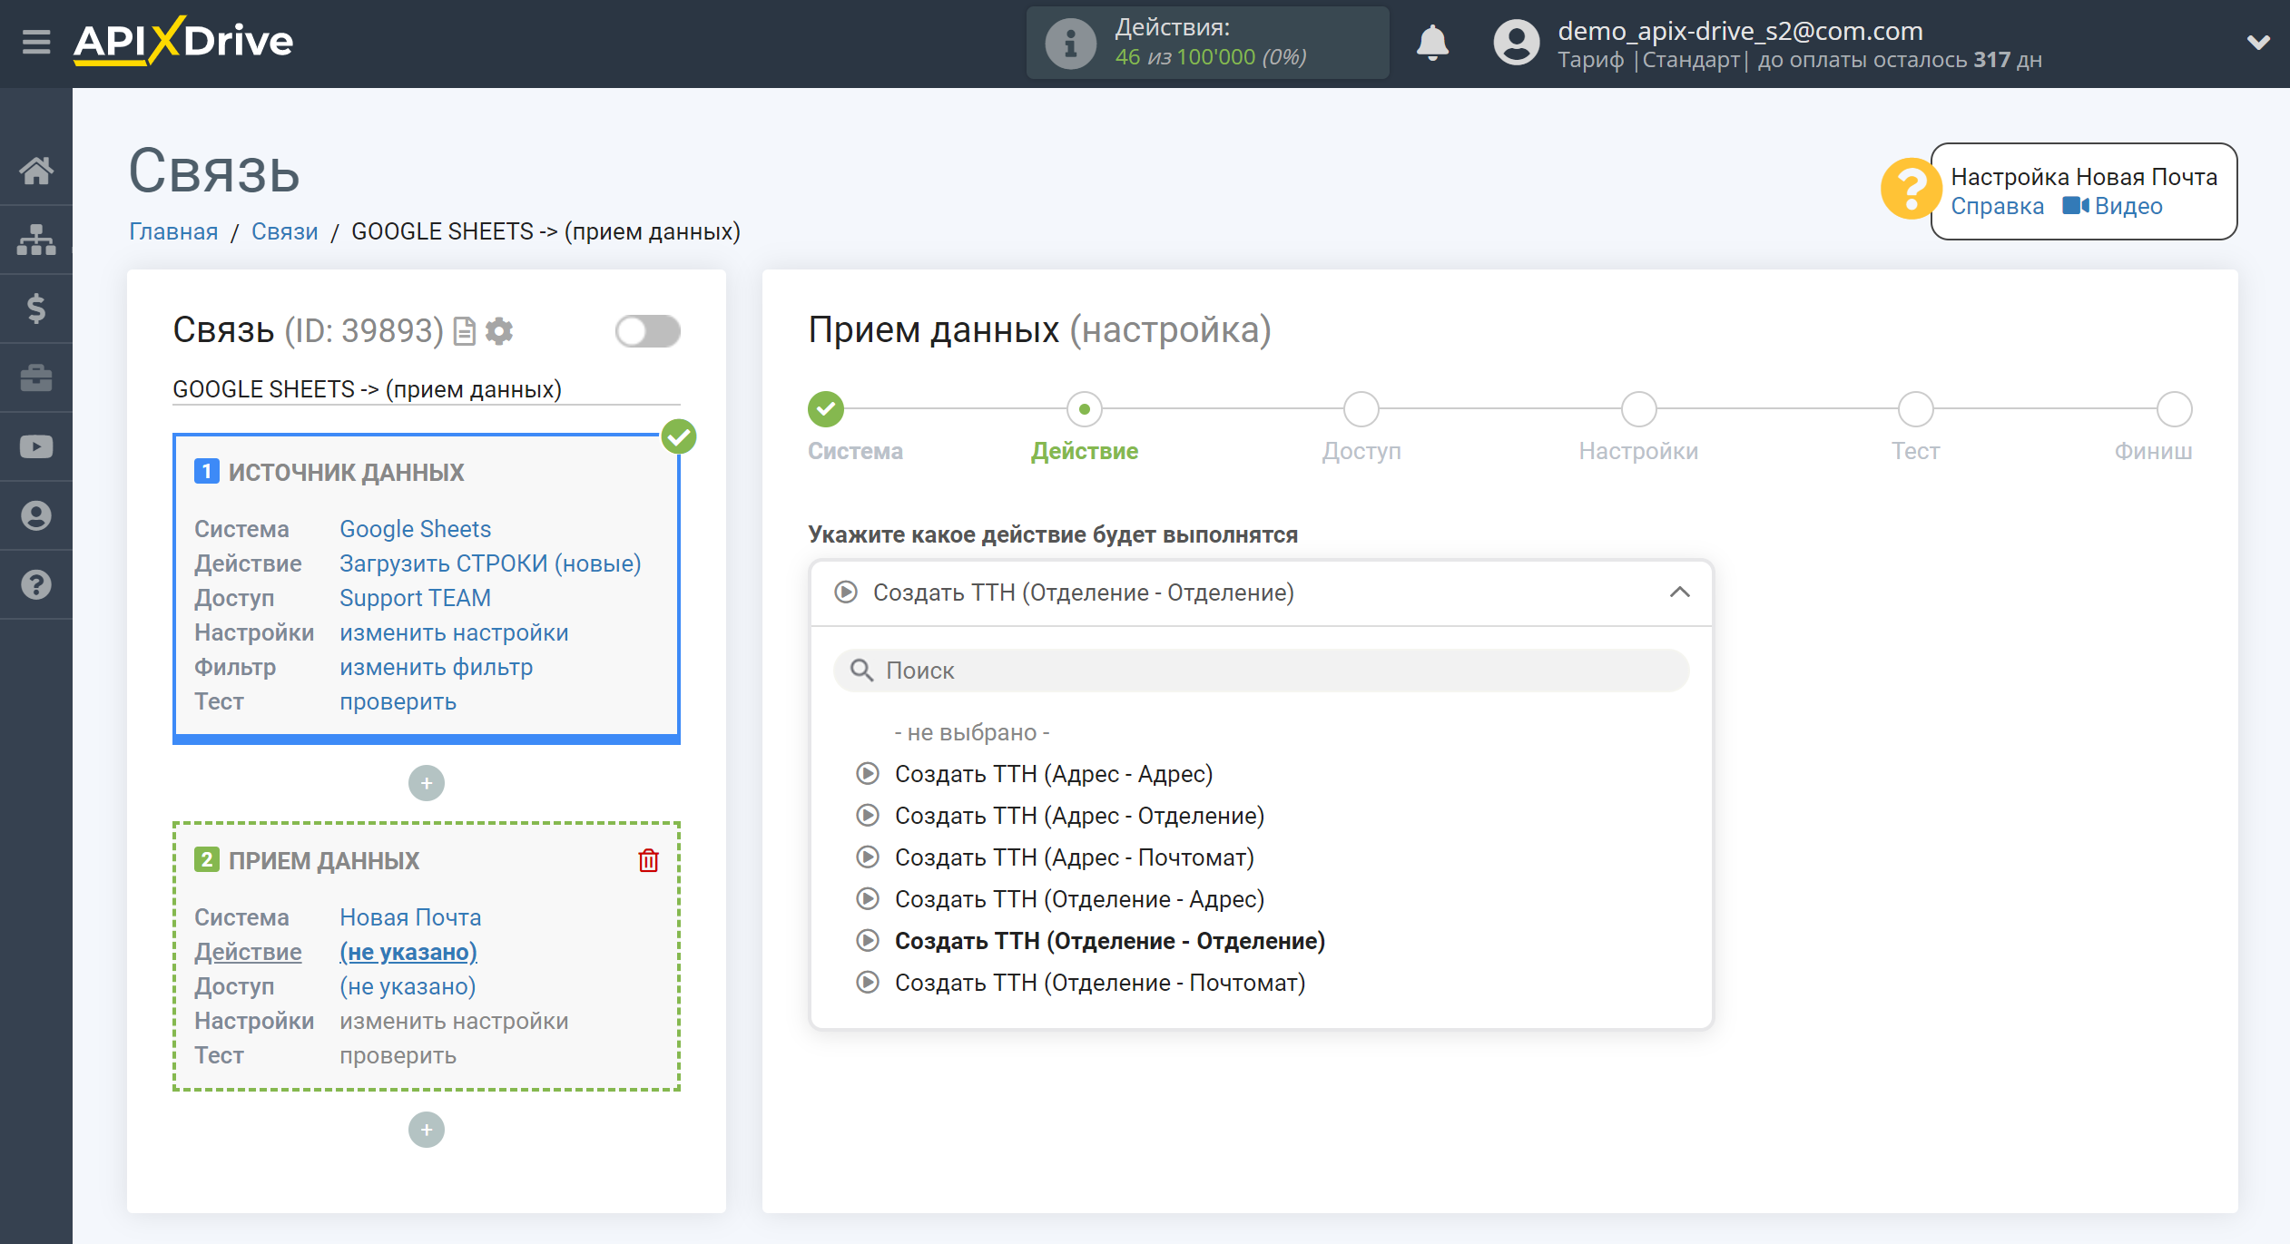Click demo_apix-drive_s2@com.com account email
The width and height of the screenshot is (2290, 1244).
(x=1740, y=31)
